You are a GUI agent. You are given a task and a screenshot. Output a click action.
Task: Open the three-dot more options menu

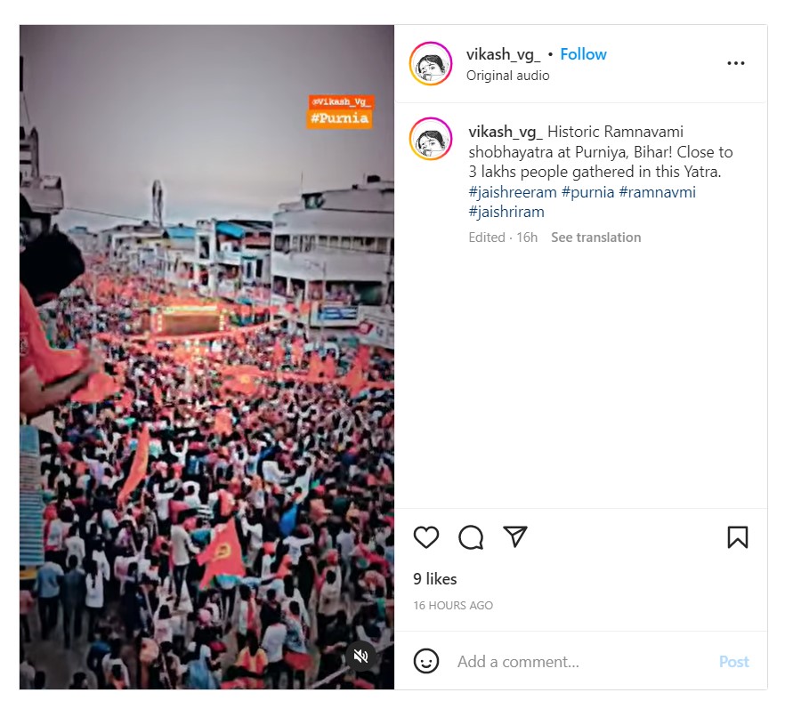(x=735, y=63)
